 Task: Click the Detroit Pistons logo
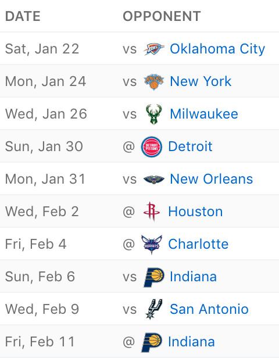point(152,146)
